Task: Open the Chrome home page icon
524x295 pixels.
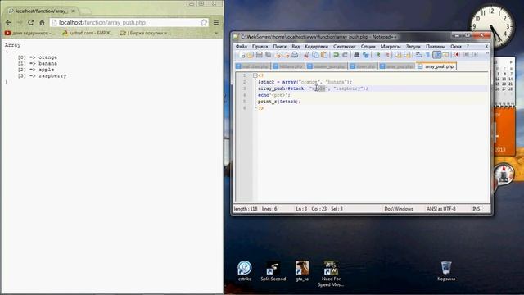Action: click(42, 22)
